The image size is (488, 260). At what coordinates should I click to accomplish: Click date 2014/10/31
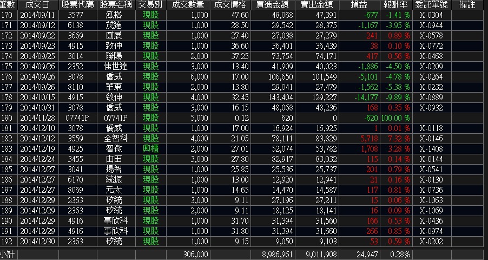click(x=38, y=108)
